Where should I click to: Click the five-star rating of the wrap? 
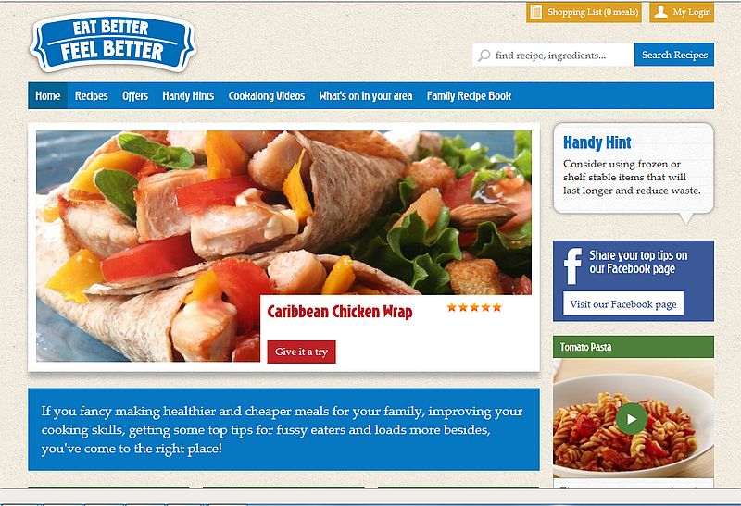[x=474, y=307]
